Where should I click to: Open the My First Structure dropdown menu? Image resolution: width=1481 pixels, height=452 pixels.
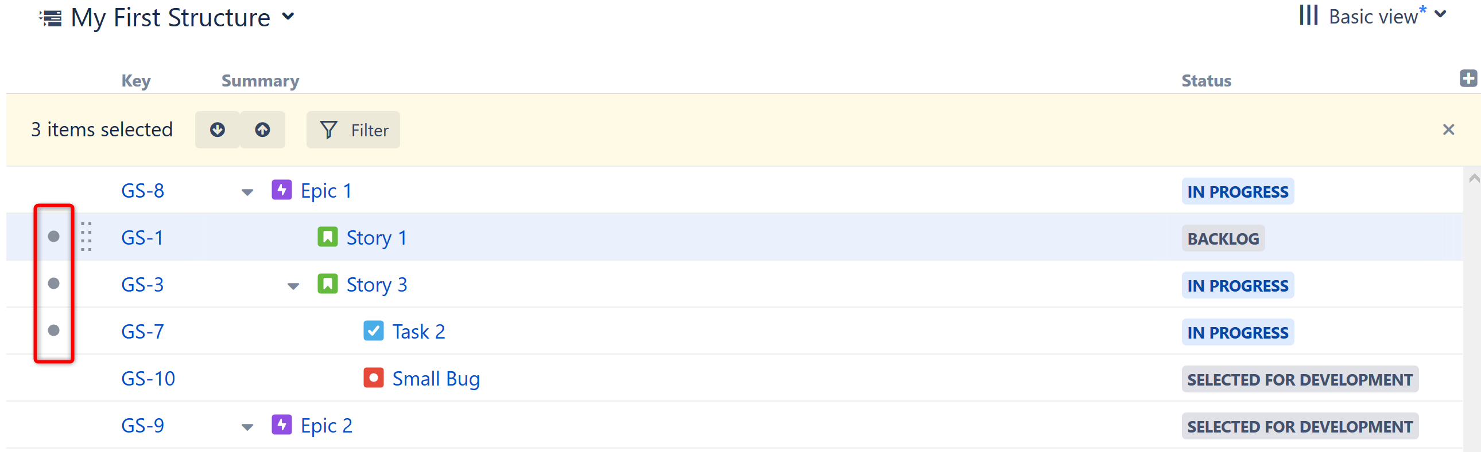(x=289, y=17)
